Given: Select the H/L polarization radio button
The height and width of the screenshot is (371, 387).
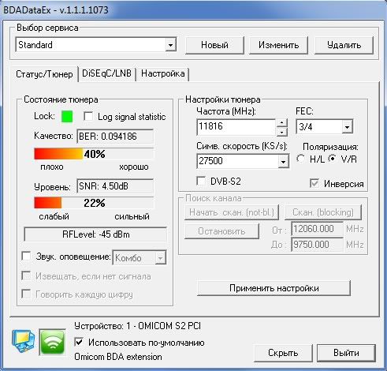Looking at the screenshot, I should coord(301,159).
